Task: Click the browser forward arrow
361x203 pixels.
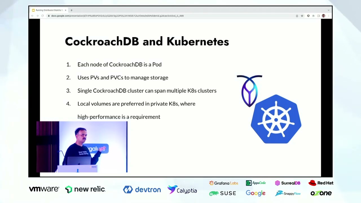Action: click(x=37, y=16)
